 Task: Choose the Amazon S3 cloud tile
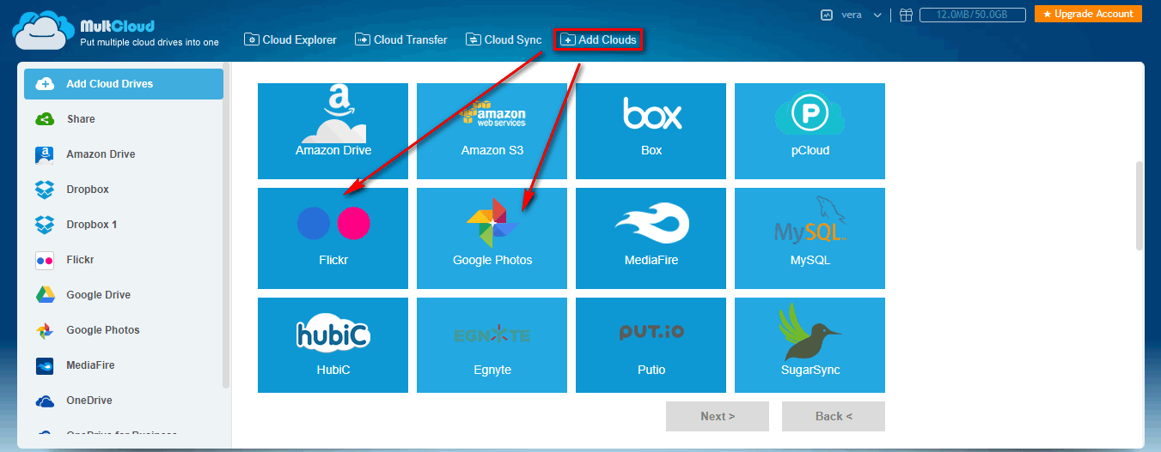[492, 131]
